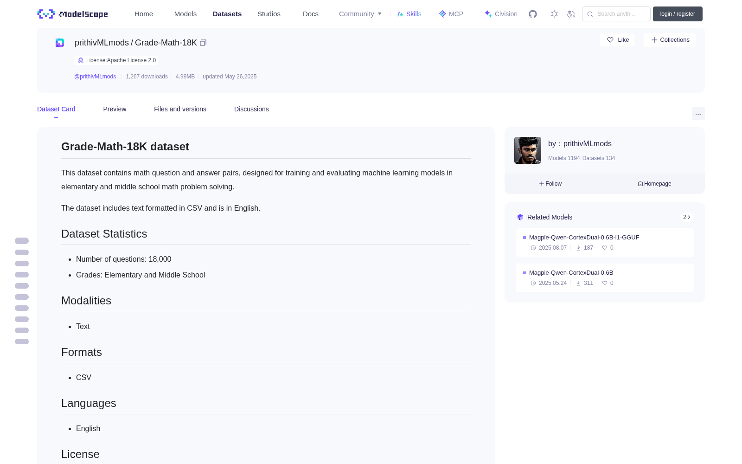This screenshot has width=742, height=464.
Task: Go to Home in the navigation bar
Action: tap(144, 14)
